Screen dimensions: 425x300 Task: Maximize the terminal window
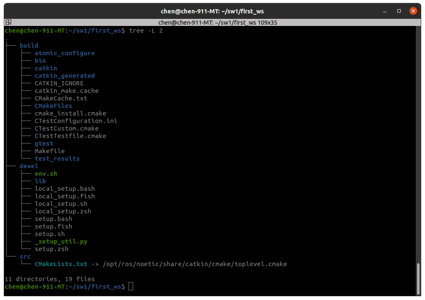coord(399,11)
